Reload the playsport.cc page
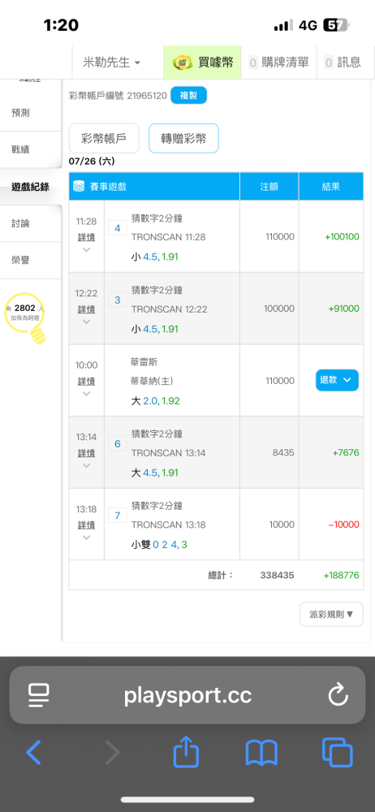 (338, 695)
